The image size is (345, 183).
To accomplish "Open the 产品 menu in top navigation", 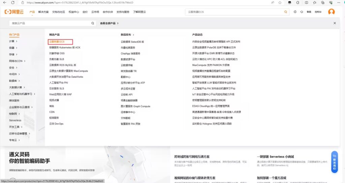I will 32,12.
